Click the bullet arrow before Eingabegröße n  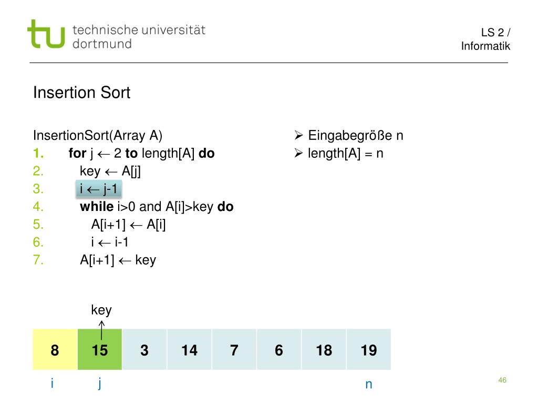pos(298,135)
